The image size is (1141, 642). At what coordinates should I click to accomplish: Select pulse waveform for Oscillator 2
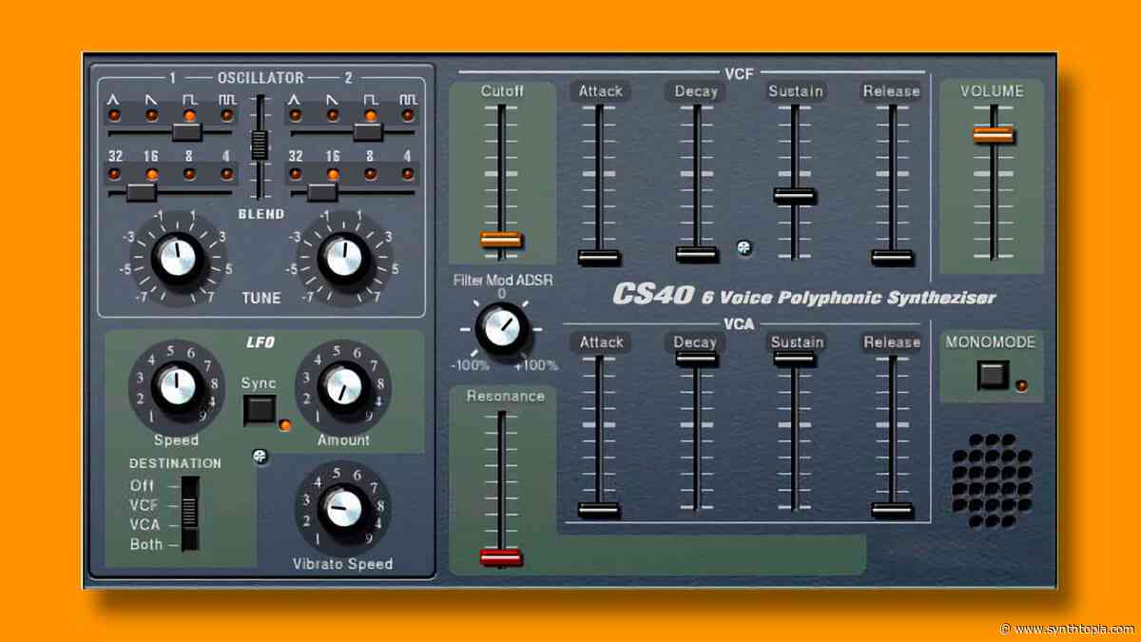408,115
